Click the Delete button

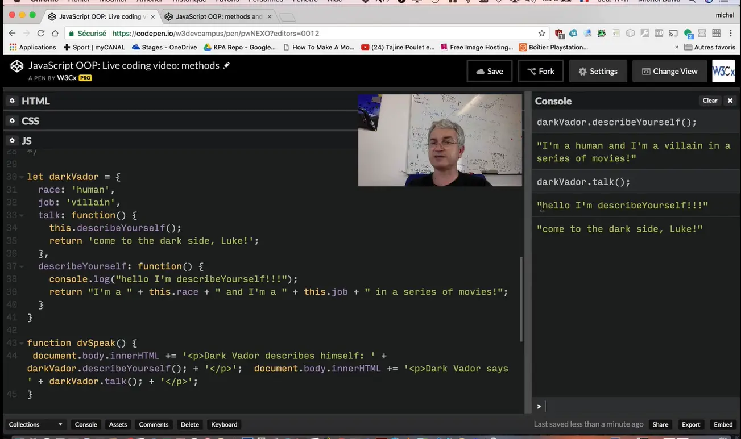pyautogui.click(x=189, y=424)
